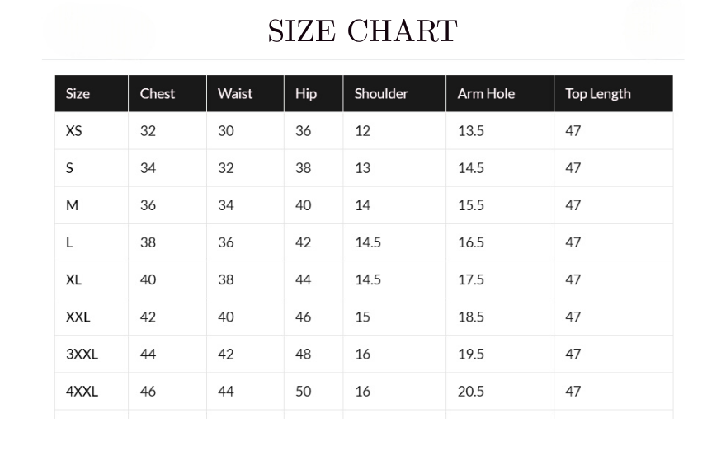Select the Arm Hole column header
726x465 pixels.
[486, 93]
